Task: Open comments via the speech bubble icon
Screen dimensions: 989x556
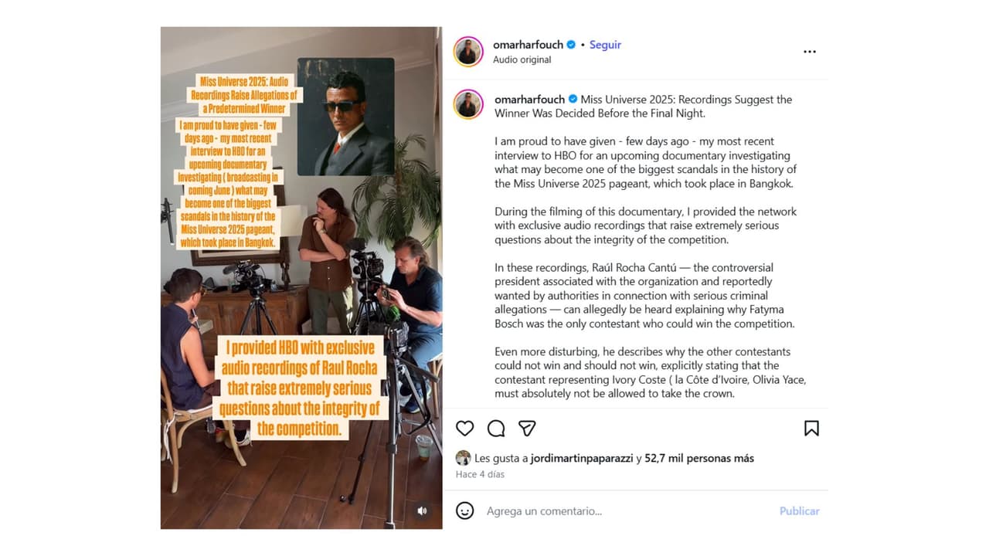Action: (x=496, y=429)
